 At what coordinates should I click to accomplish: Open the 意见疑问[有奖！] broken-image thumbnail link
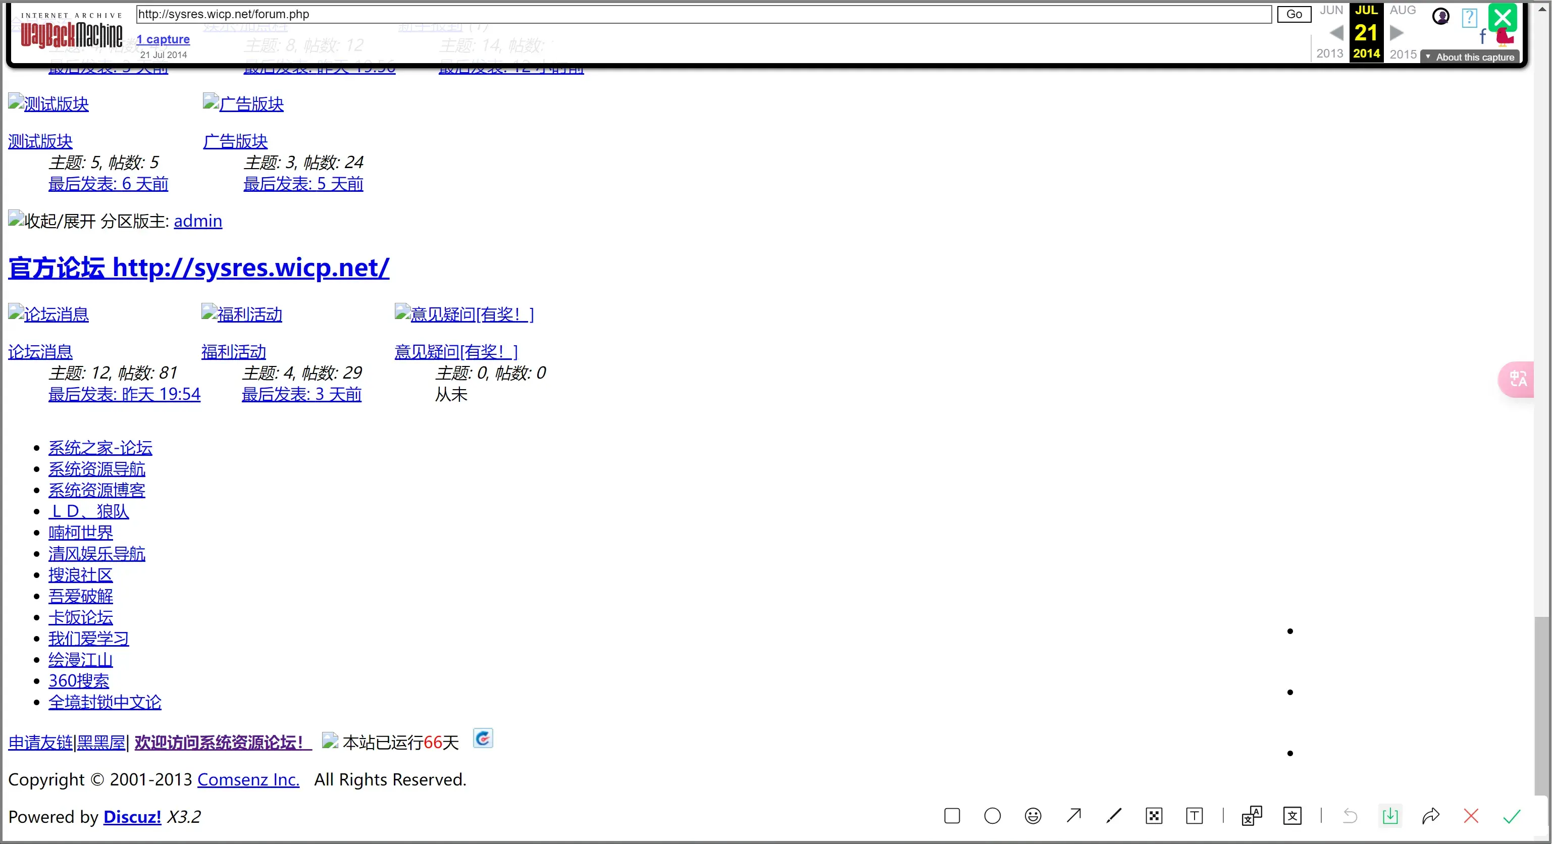[464, 314]
